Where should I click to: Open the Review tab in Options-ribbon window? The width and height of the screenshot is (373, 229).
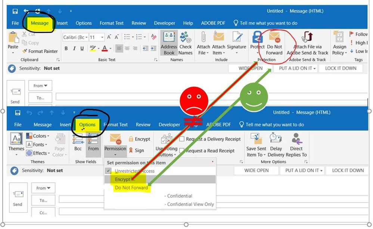pos(143,124)
